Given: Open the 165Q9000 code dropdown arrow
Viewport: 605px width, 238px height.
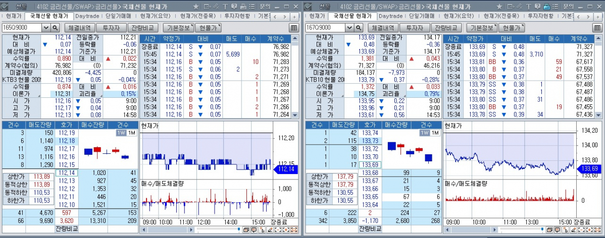Looking at the screenshot, I should click(46, 28).
